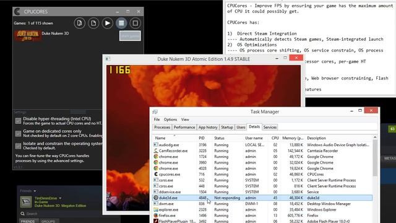
Task: Open TimDennDrive user dropdown arrow
Action: (60, 198)
